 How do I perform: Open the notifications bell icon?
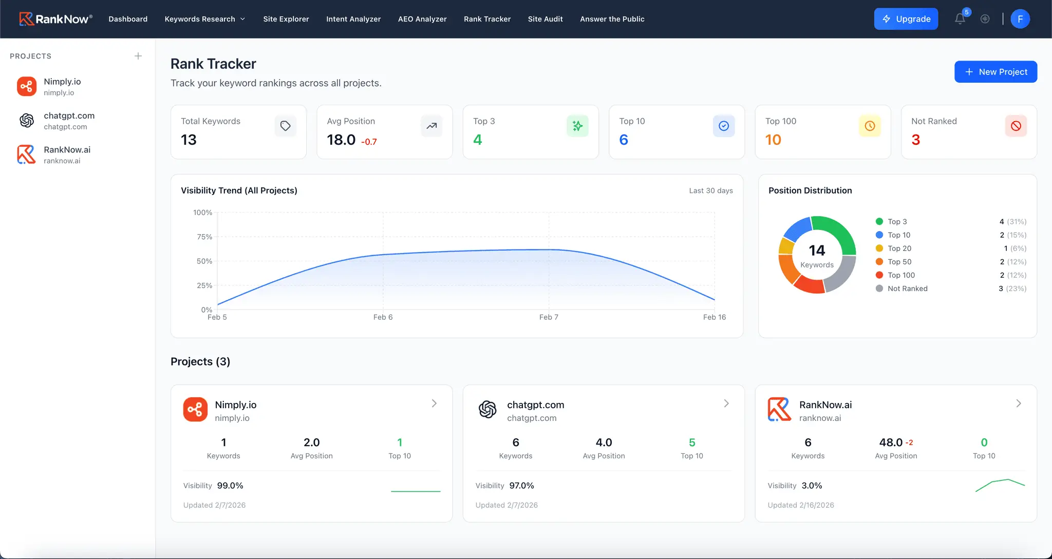click(960, 19)
